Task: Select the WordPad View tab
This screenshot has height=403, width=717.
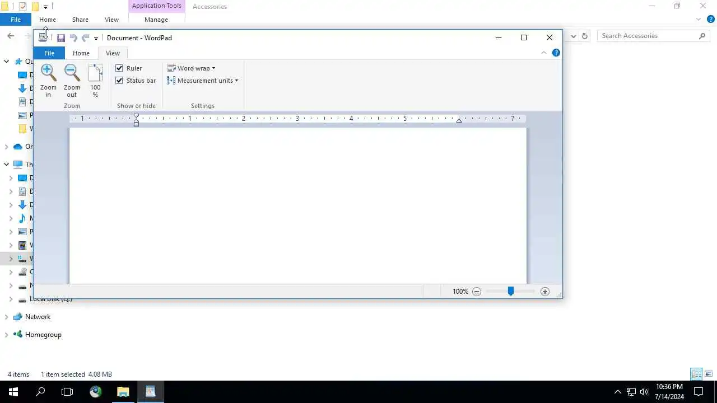Action: click(113, 53)
